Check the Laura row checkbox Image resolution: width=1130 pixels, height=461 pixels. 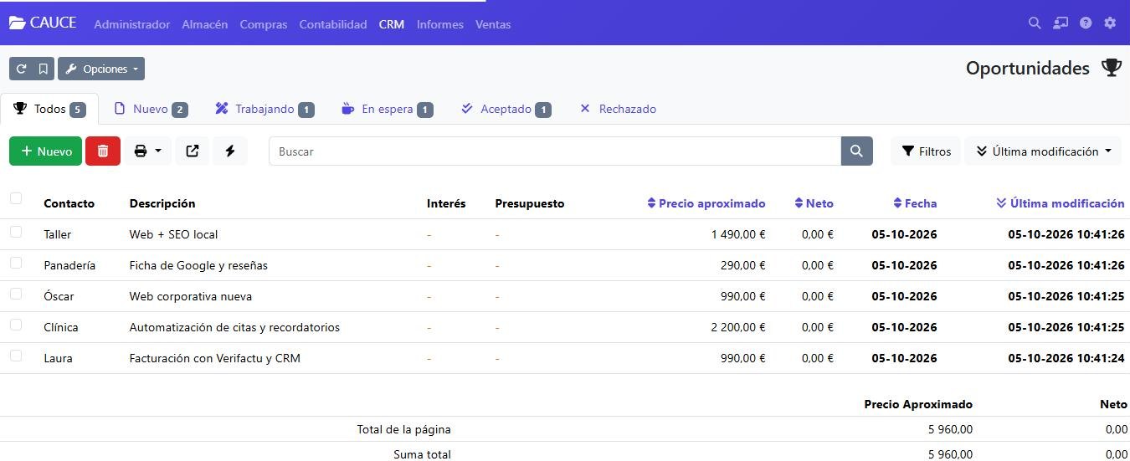pyautogui.click(x=16, y=356)
